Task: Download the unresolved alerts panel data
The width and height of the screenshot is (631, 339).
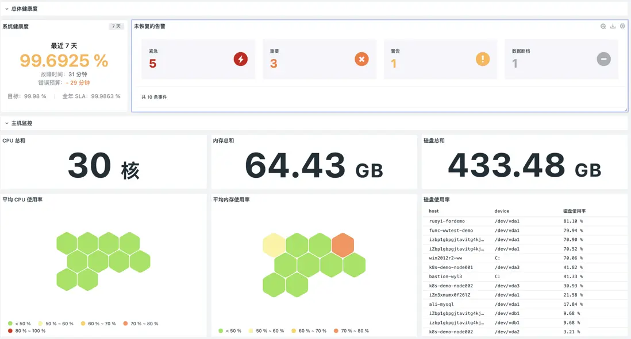Action: click(613, 26)
